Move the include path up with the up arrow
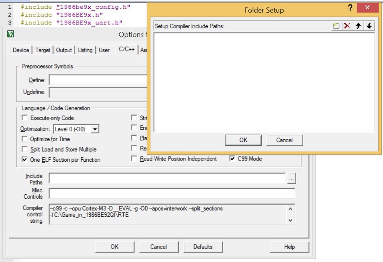The height and width of the screenshot is (262, 383). pyautogui.click(x=358, y=26)
